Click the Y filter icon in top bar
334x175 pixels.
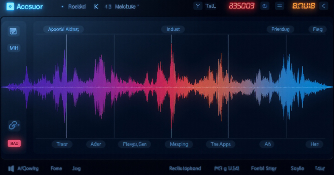[x=197, y=6]
